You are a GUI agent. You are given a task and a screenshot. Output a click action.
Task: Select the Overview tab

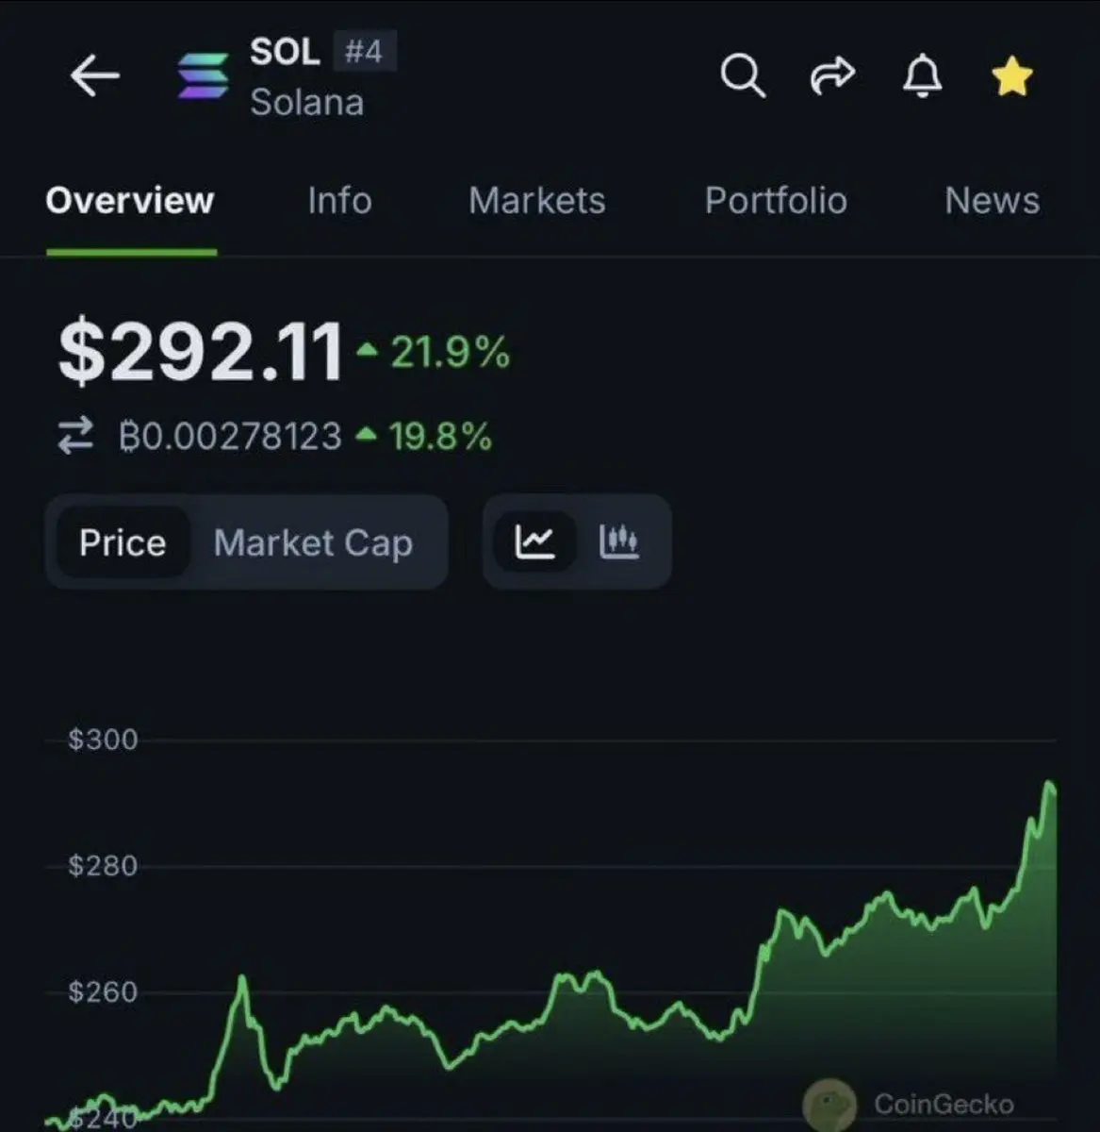[x=130, y=201]
